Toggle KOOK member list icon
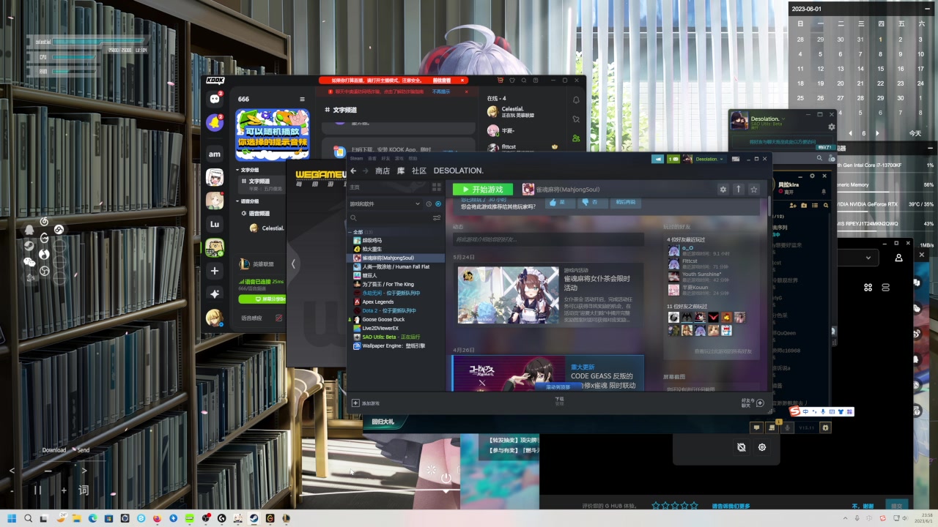 [x=576, y=138]
